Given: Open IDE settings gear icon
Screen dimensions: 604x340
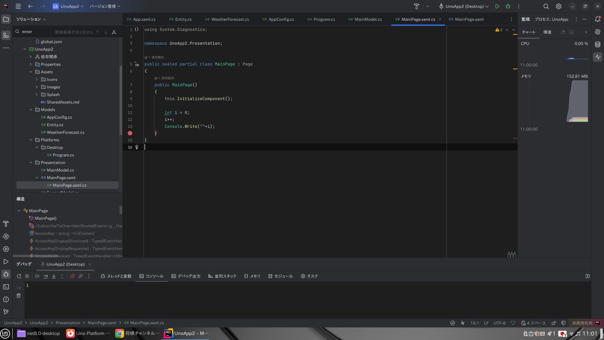Looking at the screenshot, I should point(559,6).
